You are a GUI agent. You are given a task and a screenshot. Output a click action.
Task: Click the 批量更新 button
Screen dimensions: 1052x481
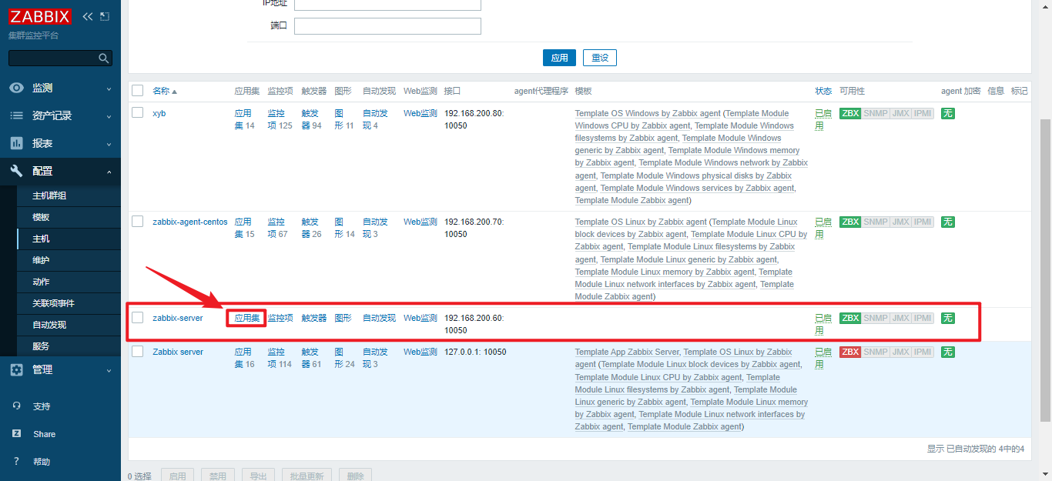pos(308,476)
